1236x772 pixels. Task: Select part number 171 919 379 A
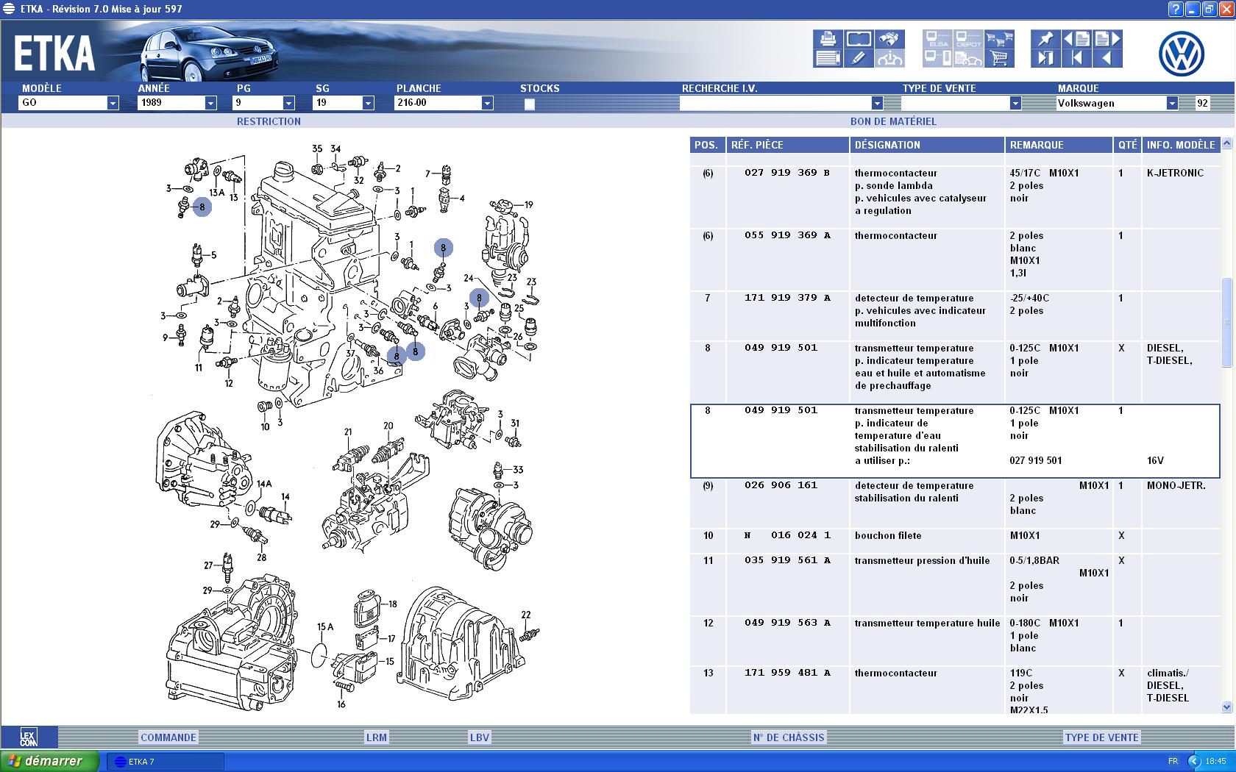pos(786,298)
